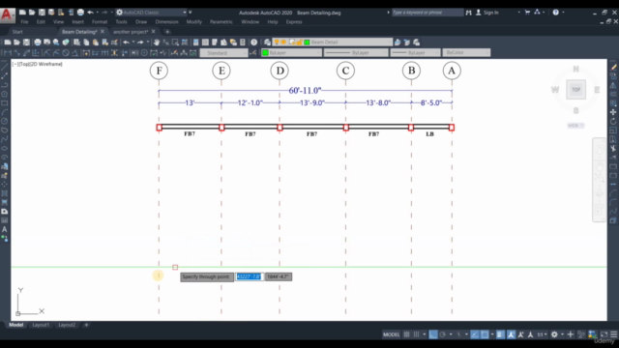Open the Modify menu
The image size is (619, 348).
point(193,21)
